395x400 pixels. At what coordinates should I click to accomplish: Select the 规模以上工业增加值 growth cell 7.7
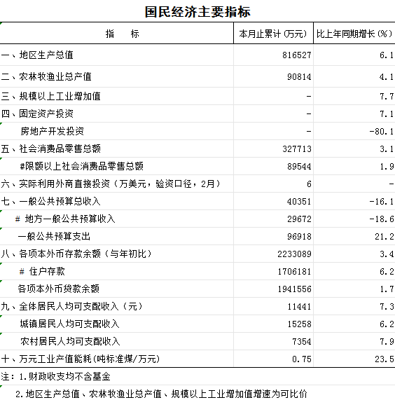[x=354, y=96]
